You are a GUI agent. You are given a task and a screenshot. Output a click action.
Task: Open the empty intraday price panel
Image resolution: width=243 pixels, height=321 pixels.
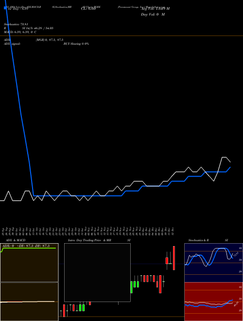pyautogui.click(x=97, y=272)
